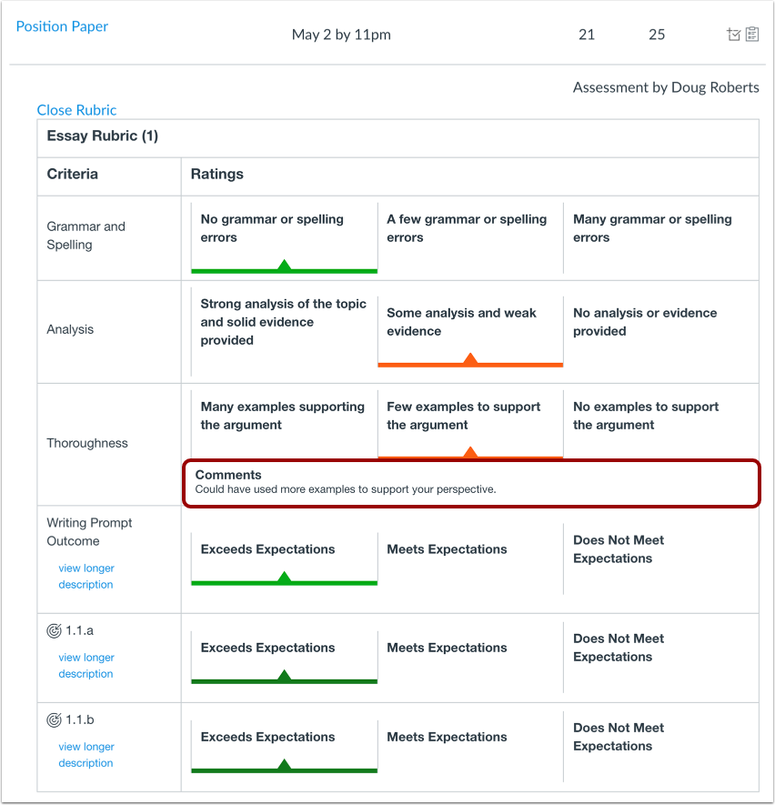This screenshot has height=805, width=775.
Task: Click orange marker under Few examples rating
Action: tap(469, 452)
